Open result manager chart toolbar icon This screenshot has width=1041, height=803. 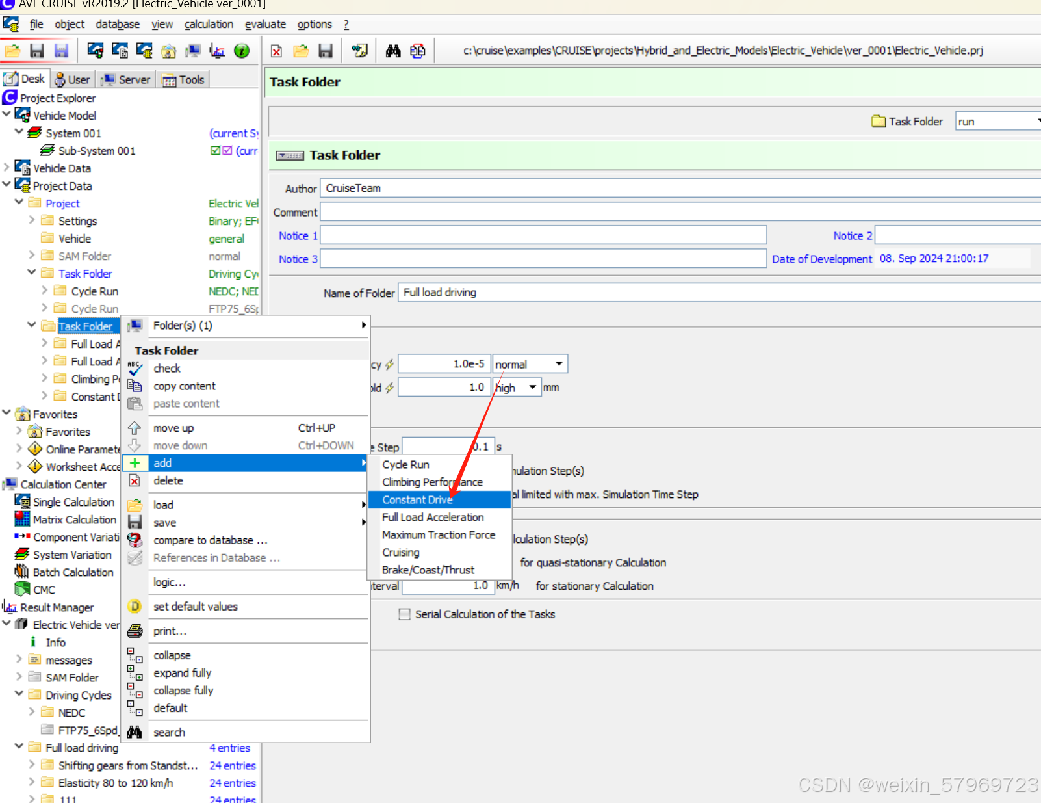click(217, 50)
